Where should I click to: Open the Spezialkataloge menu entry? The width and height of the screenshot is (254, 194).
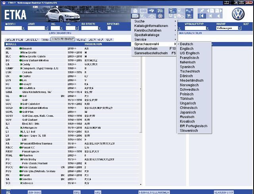pyautogui.click(x=154, y=35)
